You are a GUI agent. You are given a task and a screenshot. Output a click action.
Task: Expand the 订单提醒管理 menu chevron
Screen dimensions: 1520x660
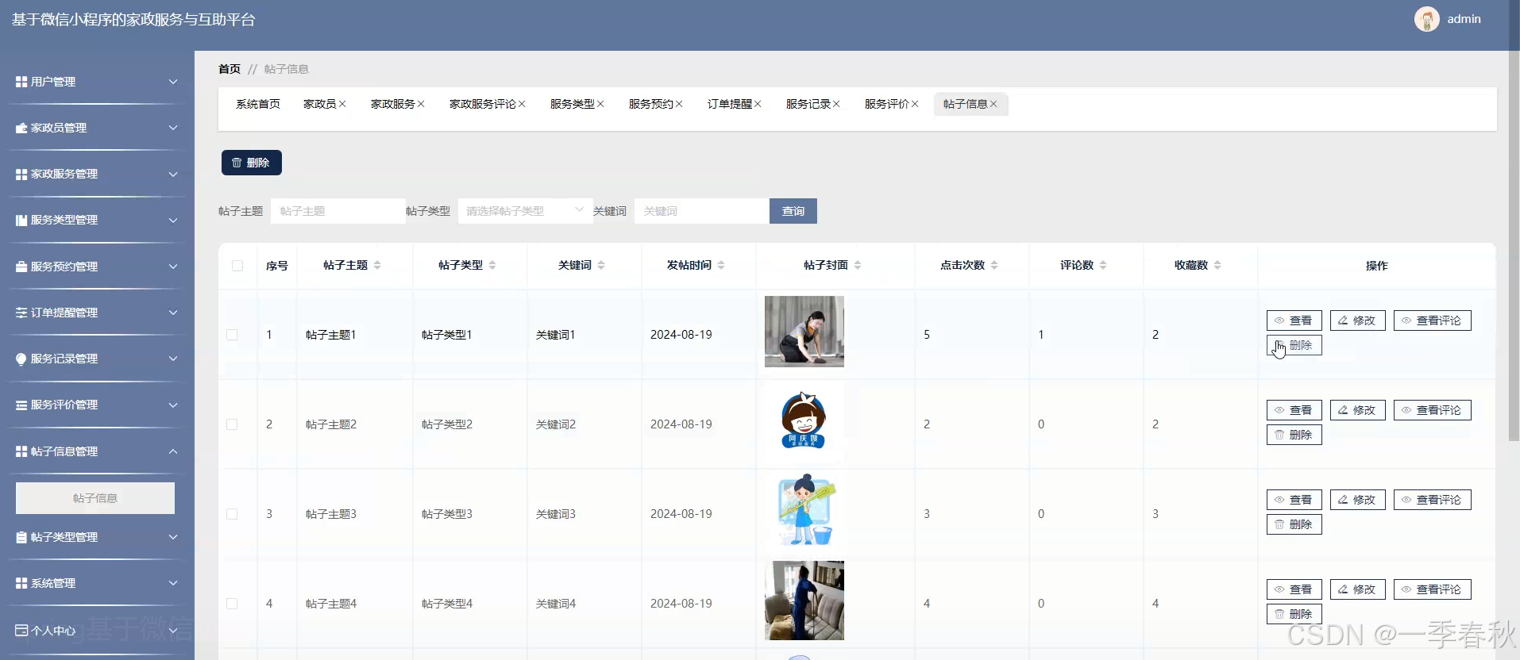click(173, 313)
